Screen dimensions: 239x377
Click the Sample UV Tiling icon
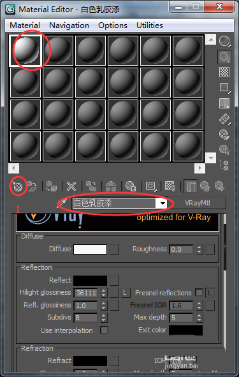coord(224,87)
